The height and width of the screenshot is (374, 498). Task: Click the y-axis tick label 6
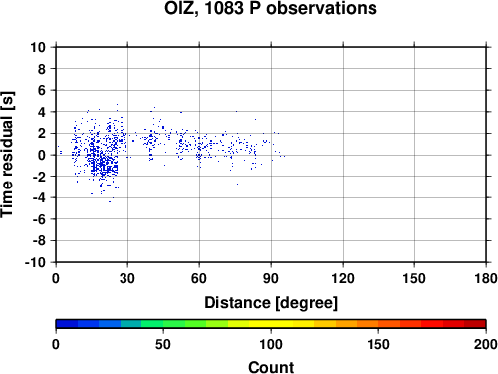[42, 90]
